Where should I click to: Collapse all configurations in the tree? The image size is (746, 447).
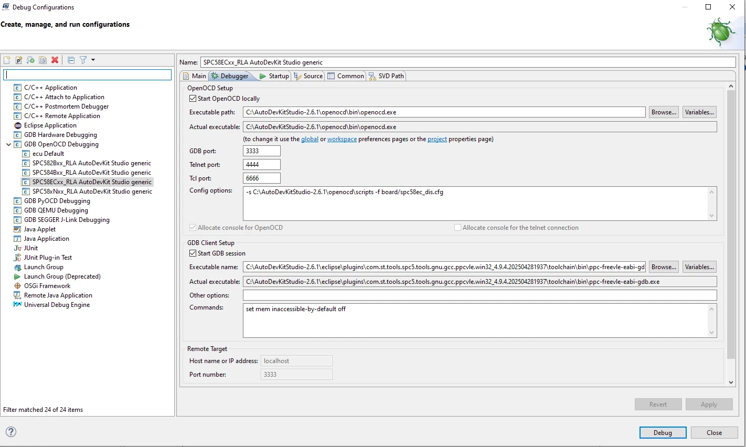pyautogui.click(x=71, y=60)
